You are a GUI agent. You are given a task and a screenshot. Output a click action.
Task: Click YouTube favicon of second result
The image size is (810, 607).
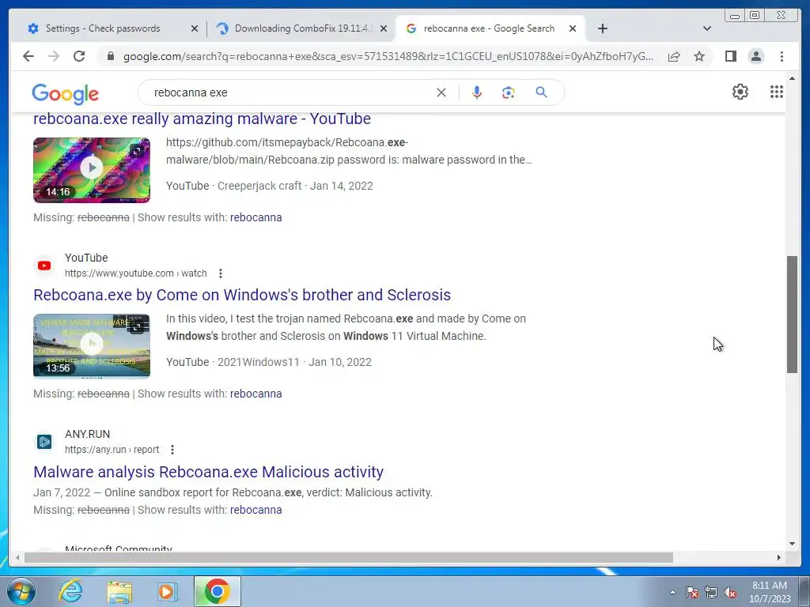pyautogui.click(x=44, y=266)
